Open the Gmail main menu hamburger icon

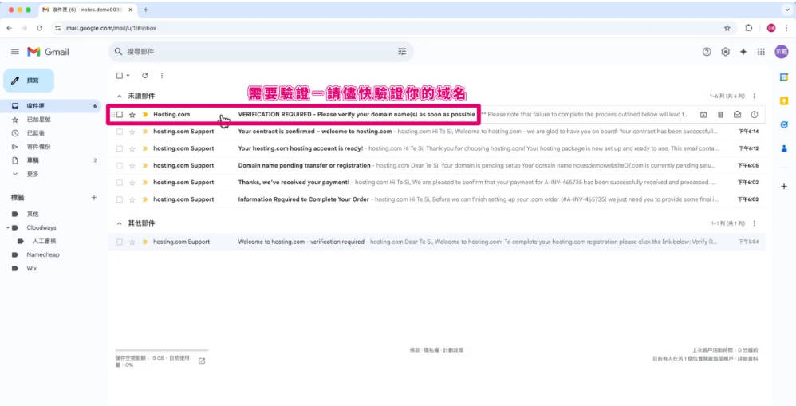tap(15, 52)
